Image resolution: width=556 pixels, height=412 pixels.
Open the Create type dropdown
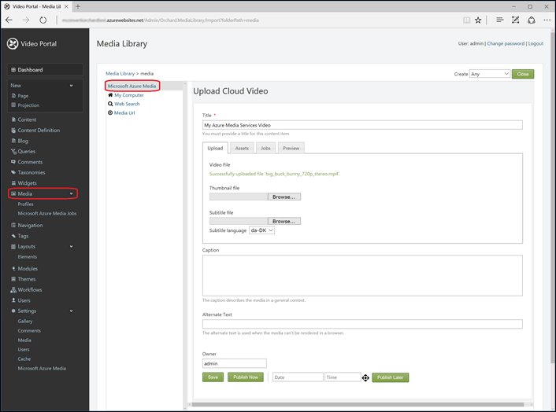490,74
